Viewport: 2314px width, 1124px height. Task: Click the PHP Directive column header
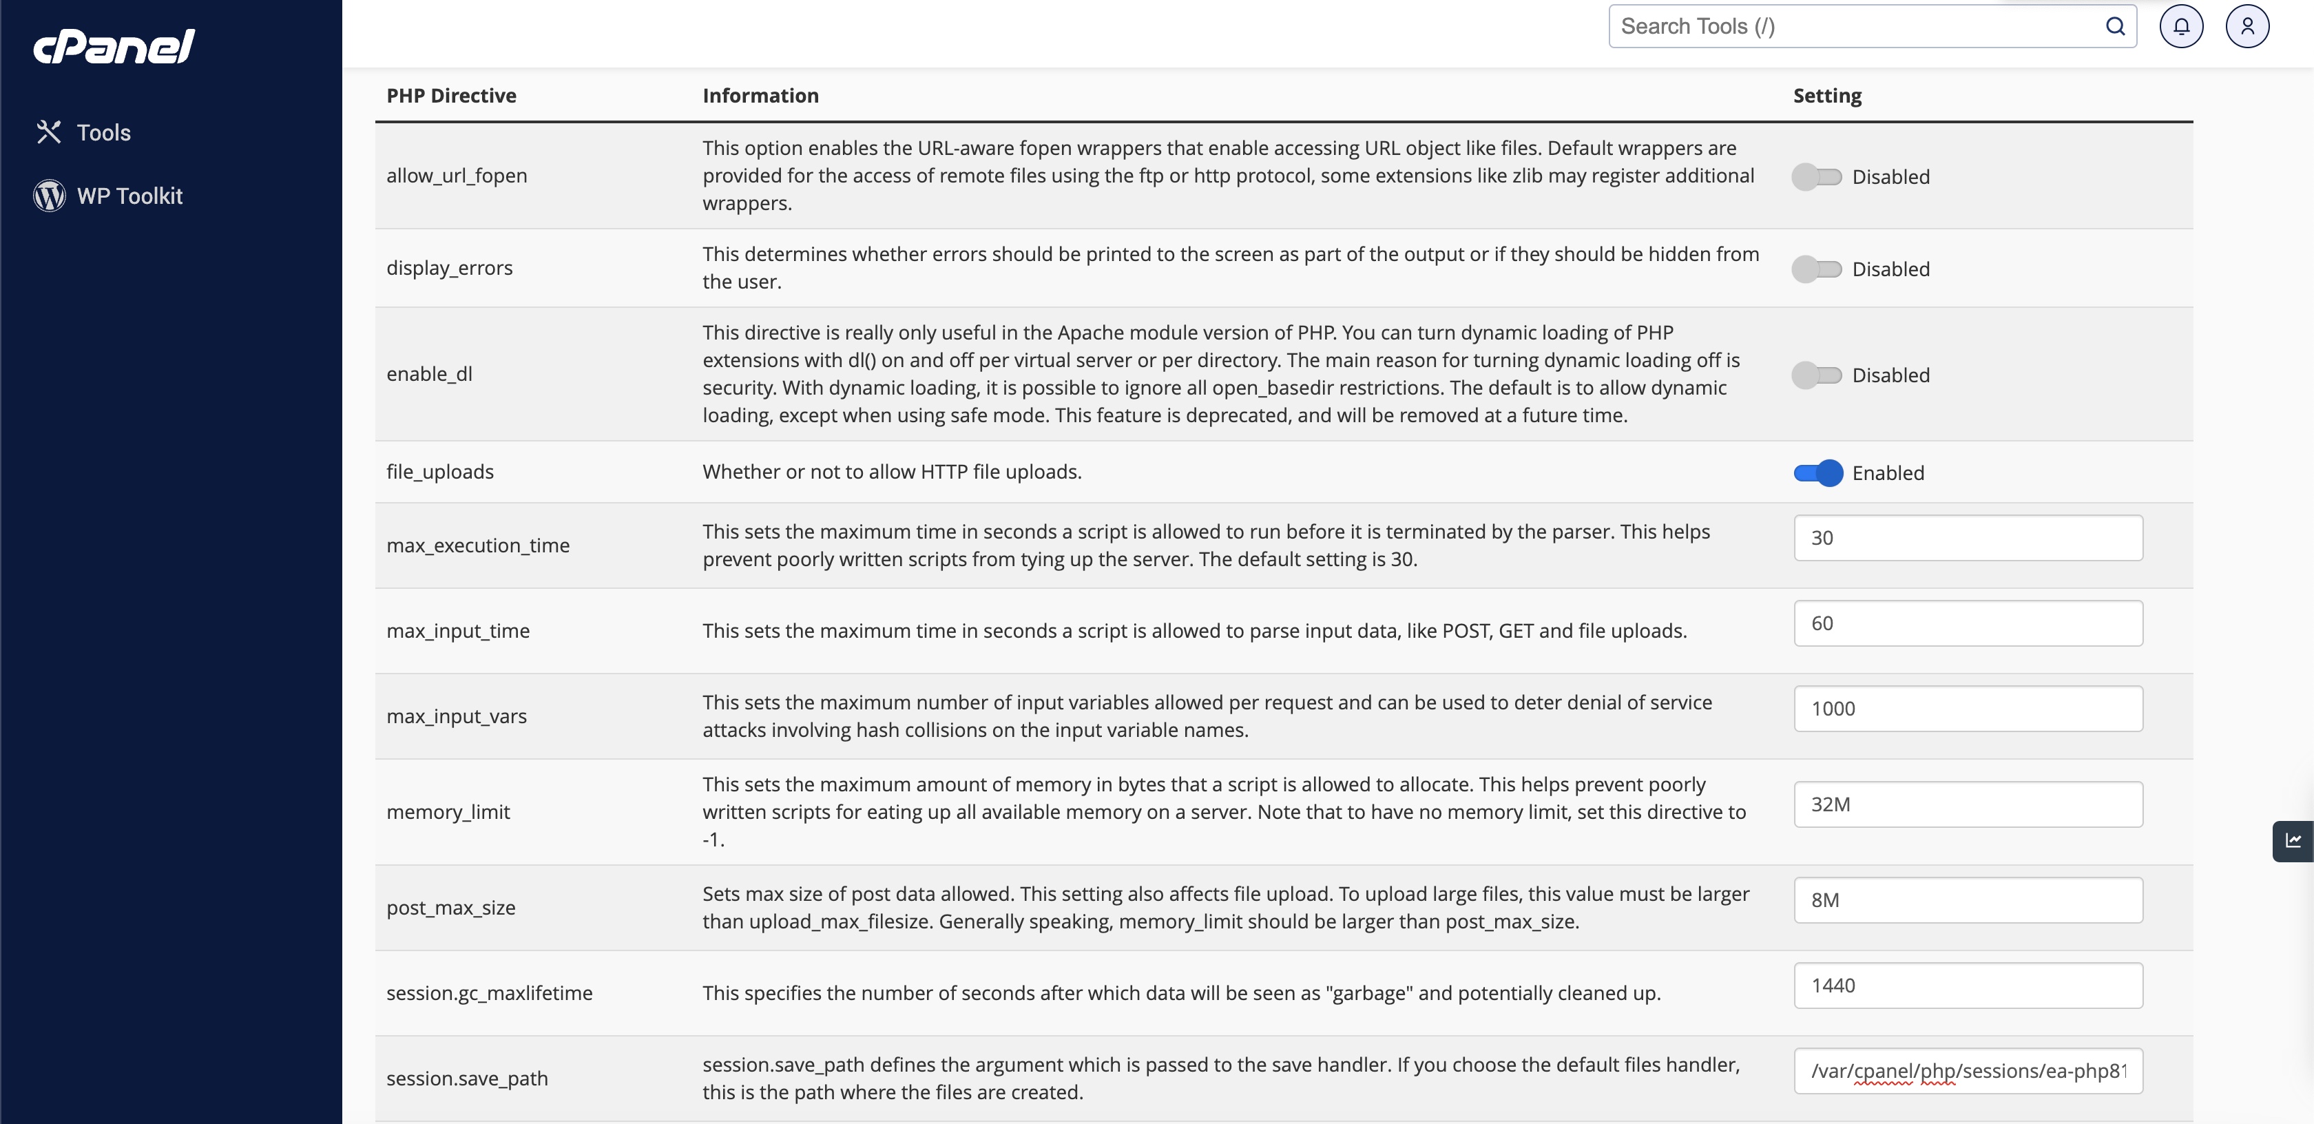coord(450,93)
